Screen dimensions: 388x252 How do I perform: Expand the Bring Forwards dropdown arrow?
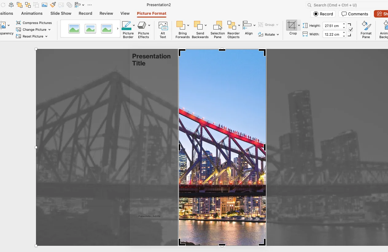[x=188, y=25]
